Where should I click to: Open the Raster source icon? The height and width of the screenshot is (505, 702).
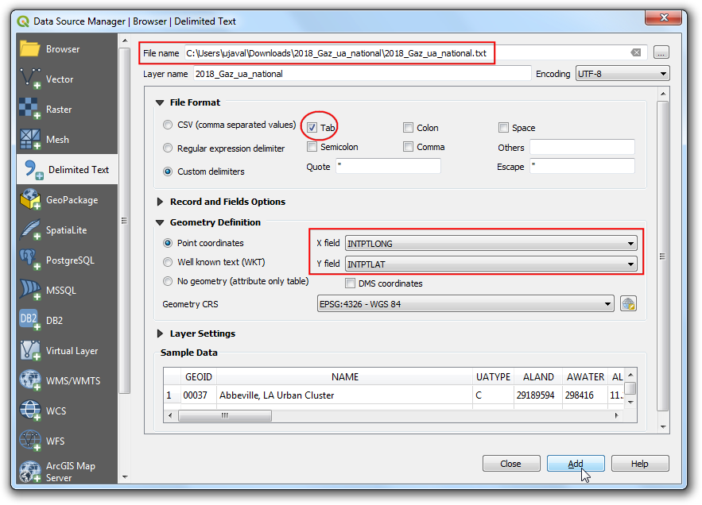[30, 109]
